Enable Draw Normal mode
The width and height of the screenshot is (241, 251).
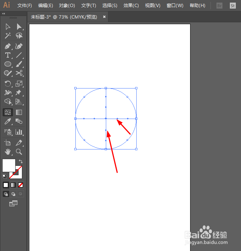(x=6, y=194)
